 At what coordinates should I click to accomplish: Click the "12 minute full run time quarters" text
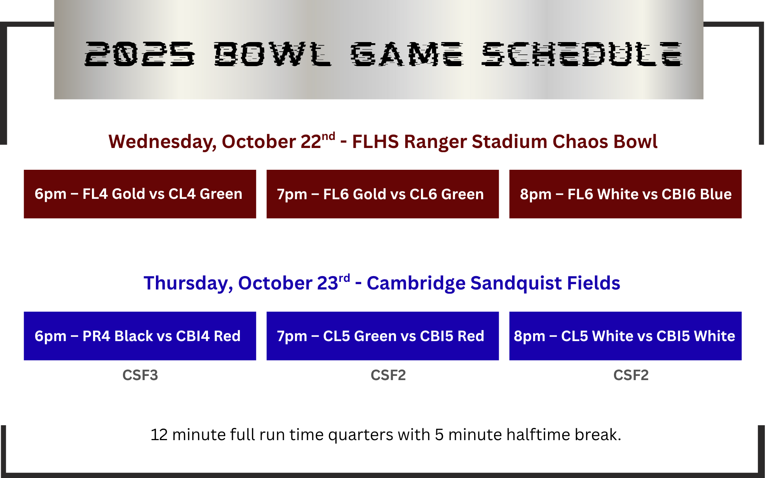click(x=271, y=435)
